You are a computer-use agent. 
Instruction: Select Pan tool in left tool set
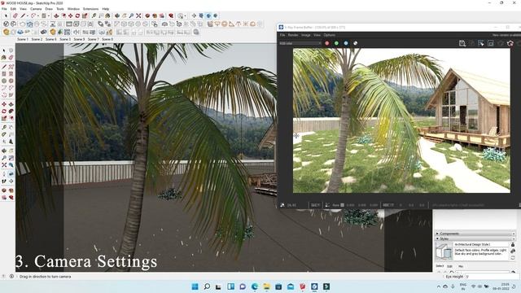[11, 151]
